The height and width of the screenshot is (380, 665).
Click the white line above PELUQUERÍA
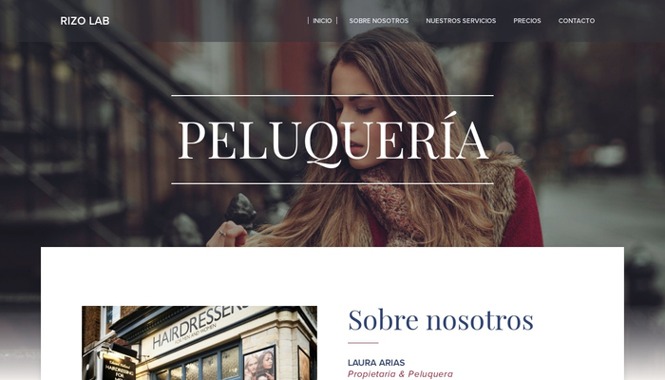[332, 95]
